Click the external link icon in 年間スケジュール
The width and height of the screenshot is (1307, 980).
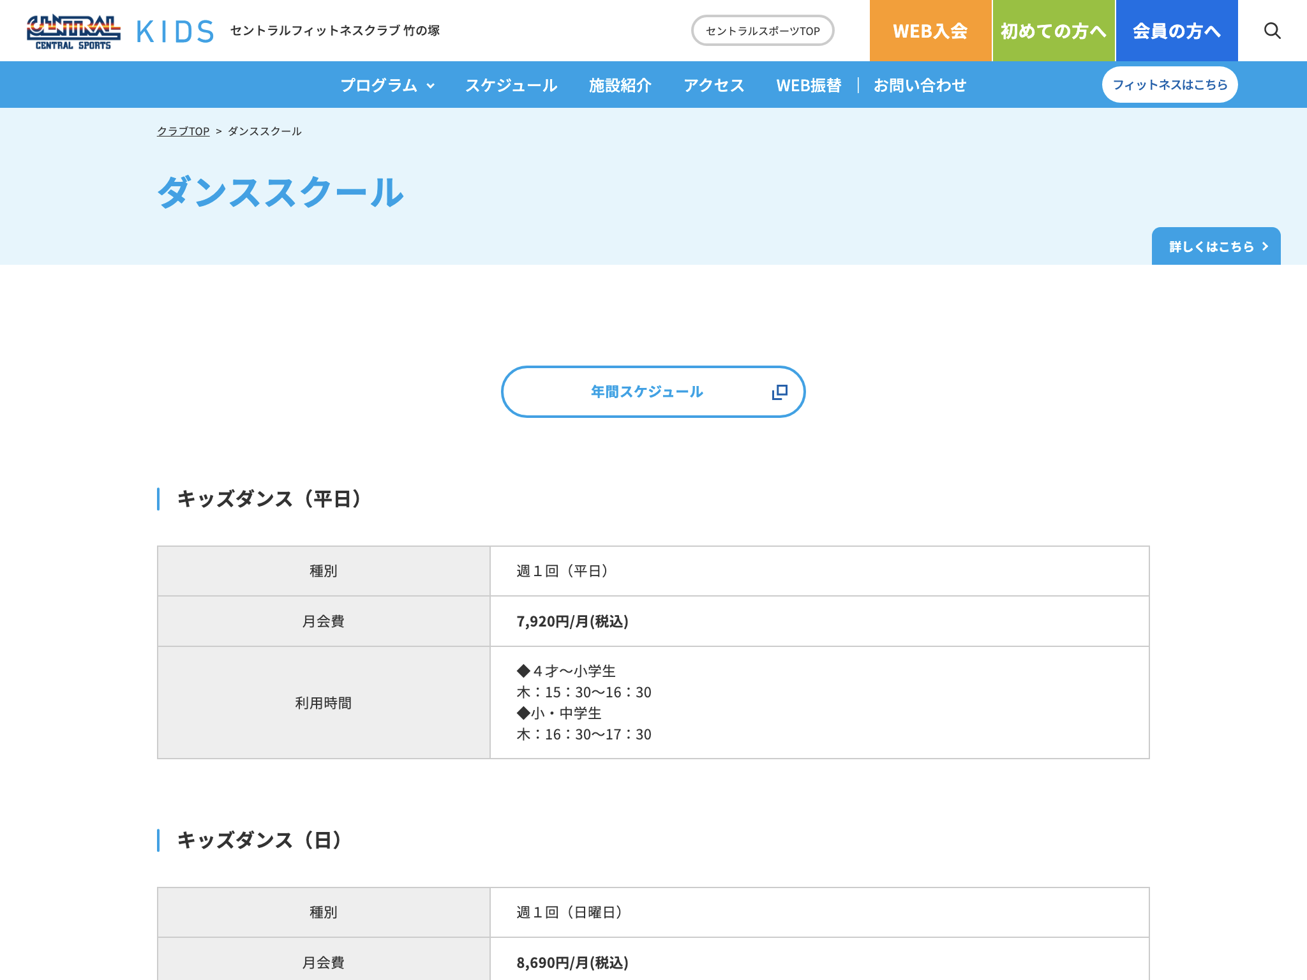779,392
